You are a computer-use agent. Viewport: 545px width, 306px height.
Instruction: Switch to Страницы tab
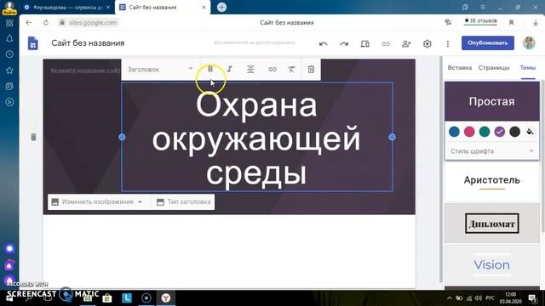coord(494,68)
